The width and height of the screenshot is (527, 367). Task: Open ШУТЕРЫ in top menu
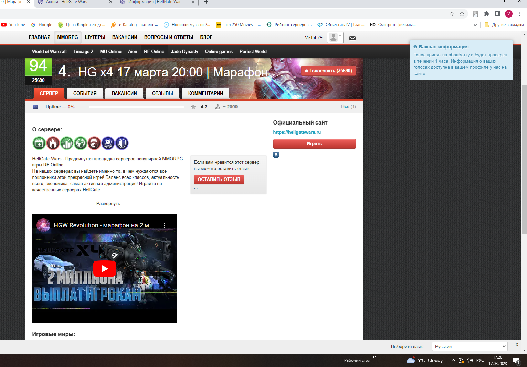pos(95,37)
